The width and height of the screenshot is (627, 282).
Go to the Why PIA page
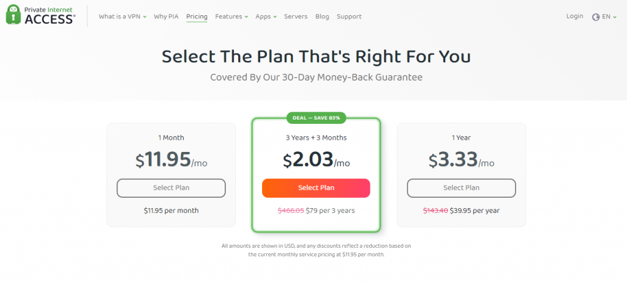(166, 16)
